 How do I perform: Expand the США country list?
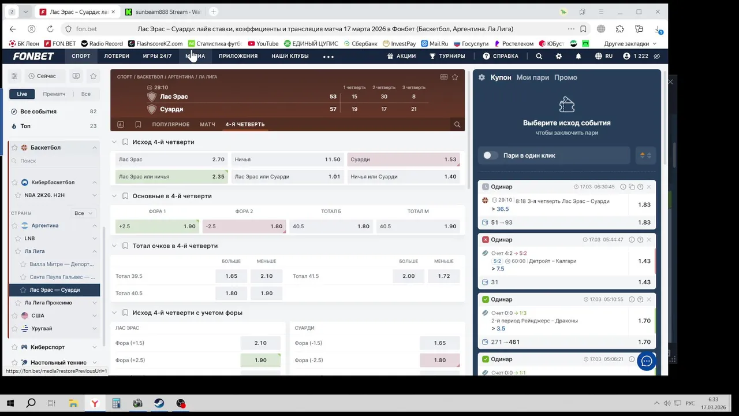click(x=95, y=316)
